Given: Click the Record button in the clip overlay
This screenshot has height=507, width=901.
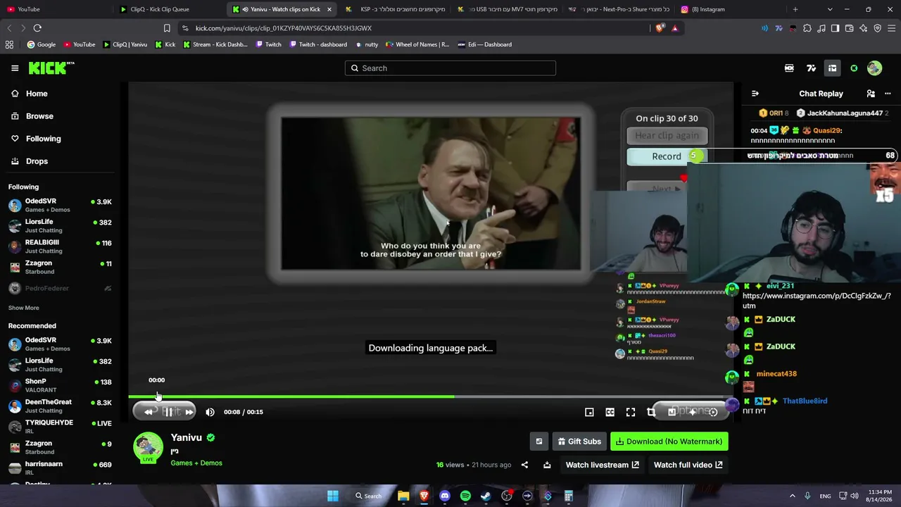Looking at the screenshot, I should pyautogui.click(x=666, y=156).
